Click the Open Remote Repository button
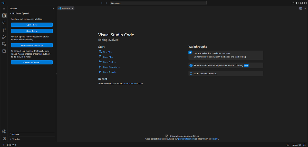 tap(32, 45)
